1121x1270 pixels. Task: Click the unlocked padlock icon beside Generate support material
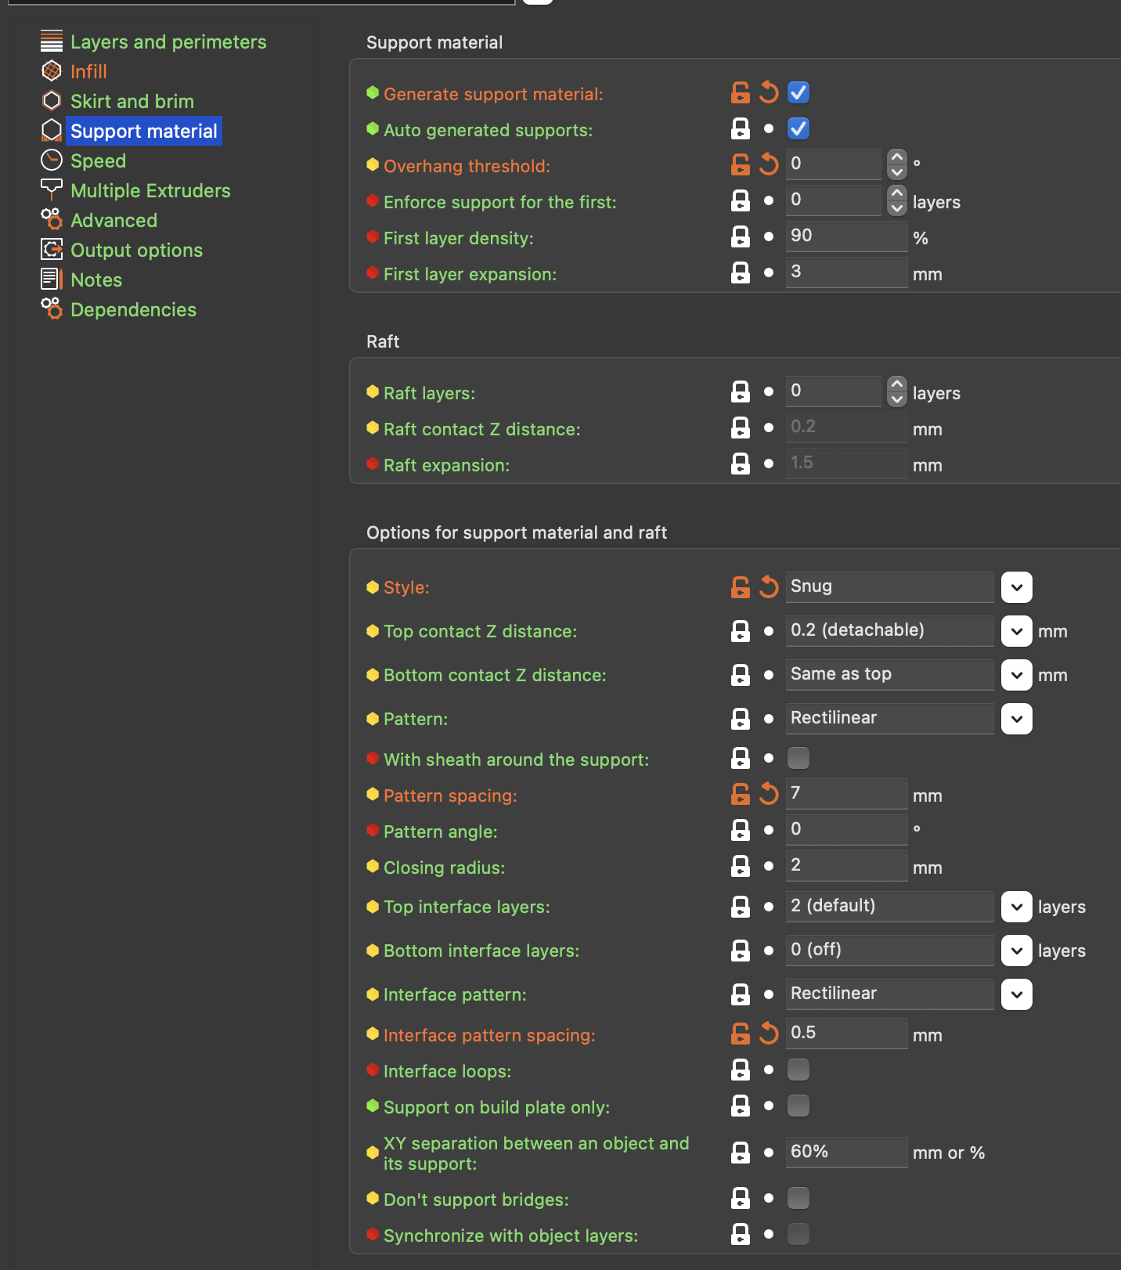point(740,93)
